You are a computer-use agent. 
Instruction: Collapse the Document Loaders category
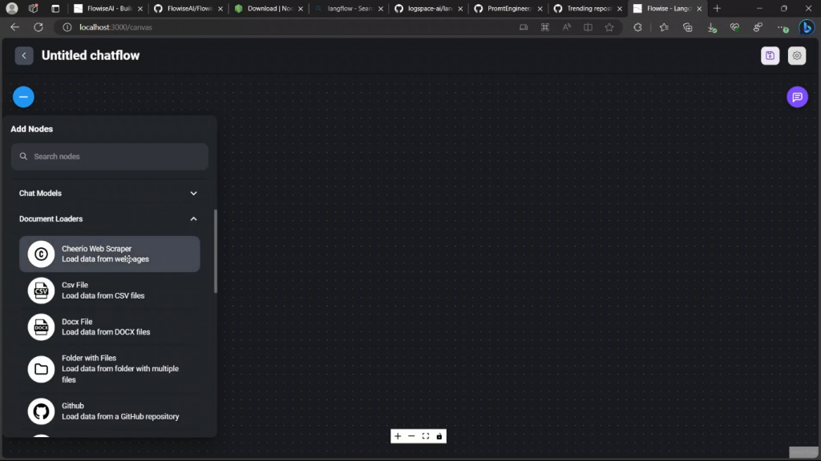(109, 219)
